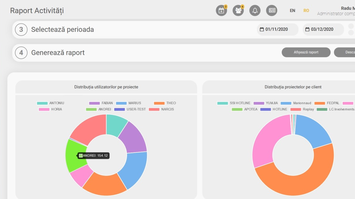This screenshot has height=199, width=355.
Task: Open Radu administrator profile name
Action: coord(348,9)
